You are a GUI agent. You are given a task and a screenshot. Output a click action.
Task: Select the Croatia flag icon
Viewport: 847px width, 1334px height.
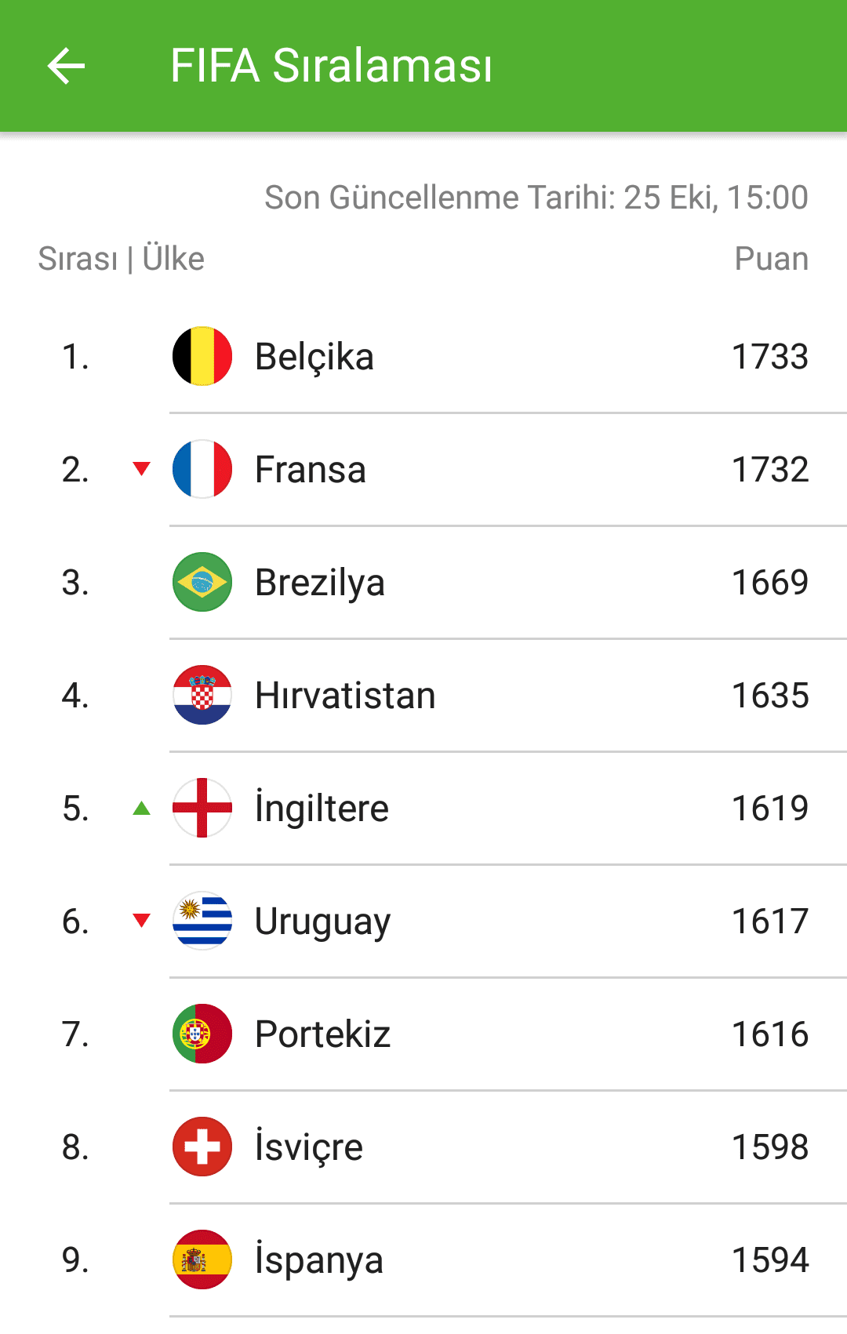(x=202, y=695)
